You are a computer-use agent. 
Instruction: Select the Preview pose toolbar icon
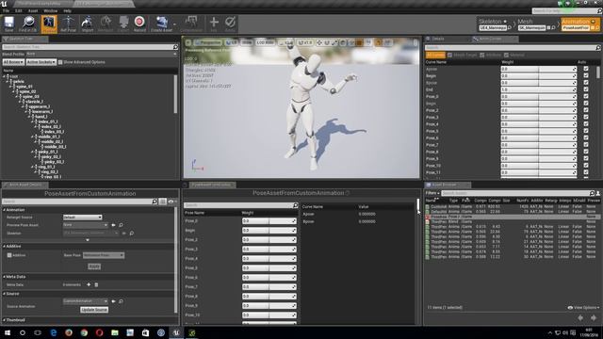(x=49, y=24)
